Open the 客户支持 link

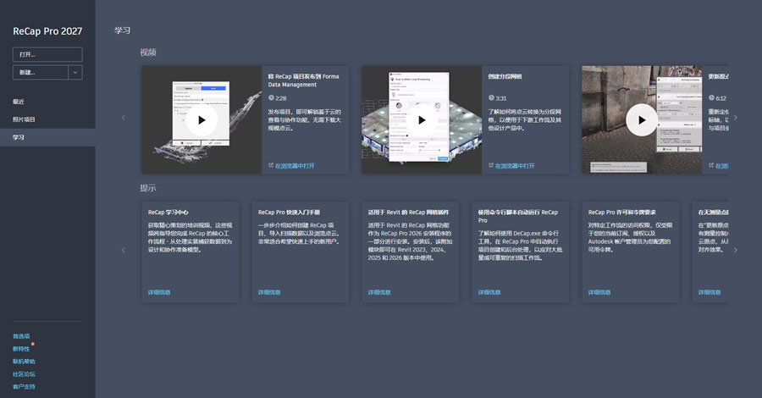(24, 387)
